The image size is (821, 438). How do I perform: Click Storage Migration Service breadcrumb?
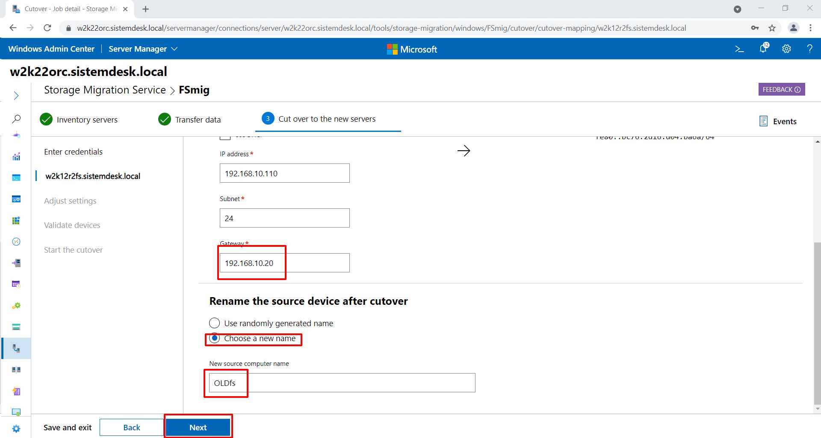(105, 90)
